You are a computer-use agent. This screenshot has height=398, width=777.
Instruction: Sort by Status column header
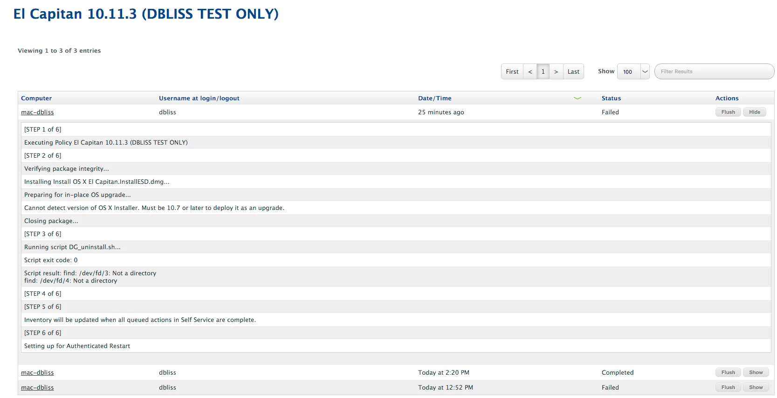coord(611,98)
